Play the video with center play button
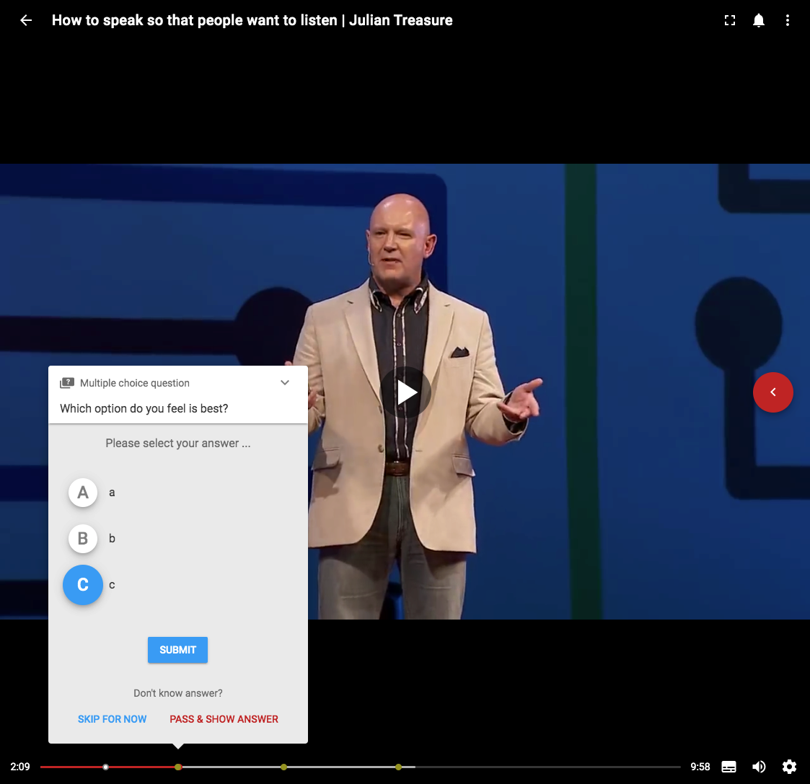The image size is (810, 784). [406, 392]
